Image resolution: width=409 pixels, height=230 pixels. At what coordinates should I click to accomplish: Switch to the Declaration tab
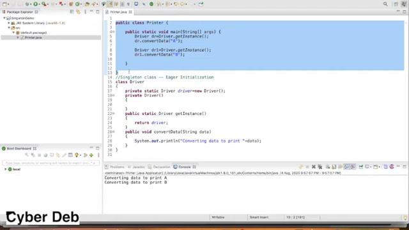(x=159, y=167)
